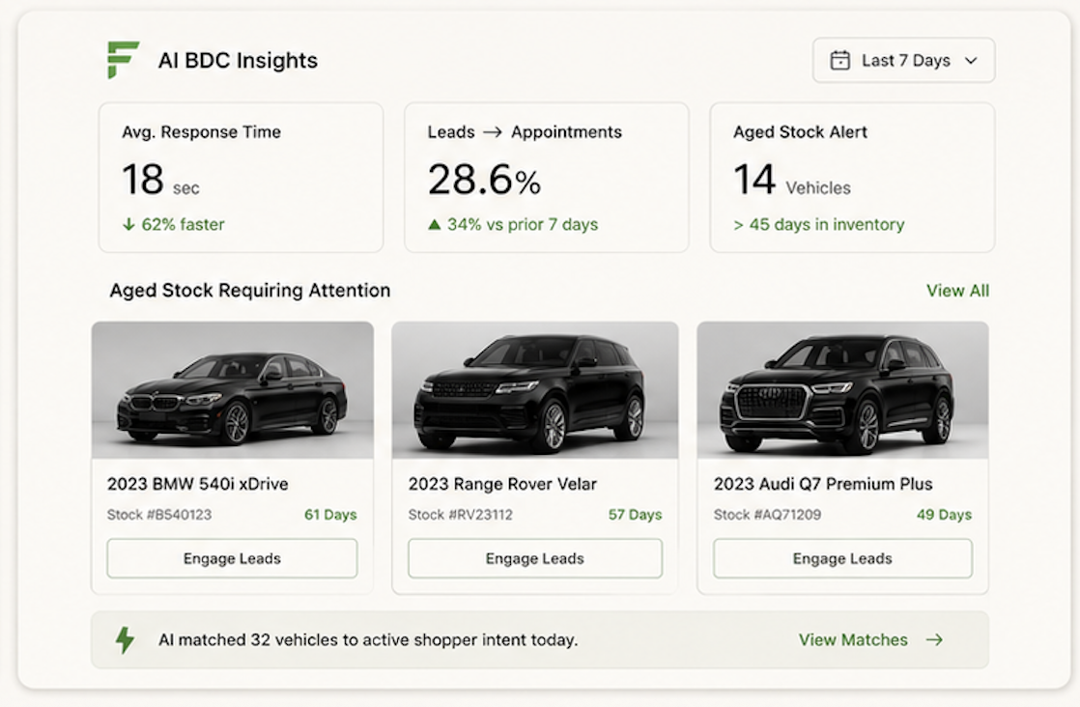Click the 18 sec value
Image resolution: width=1080 pixels, height=707 pixels.
coord(160,180)
